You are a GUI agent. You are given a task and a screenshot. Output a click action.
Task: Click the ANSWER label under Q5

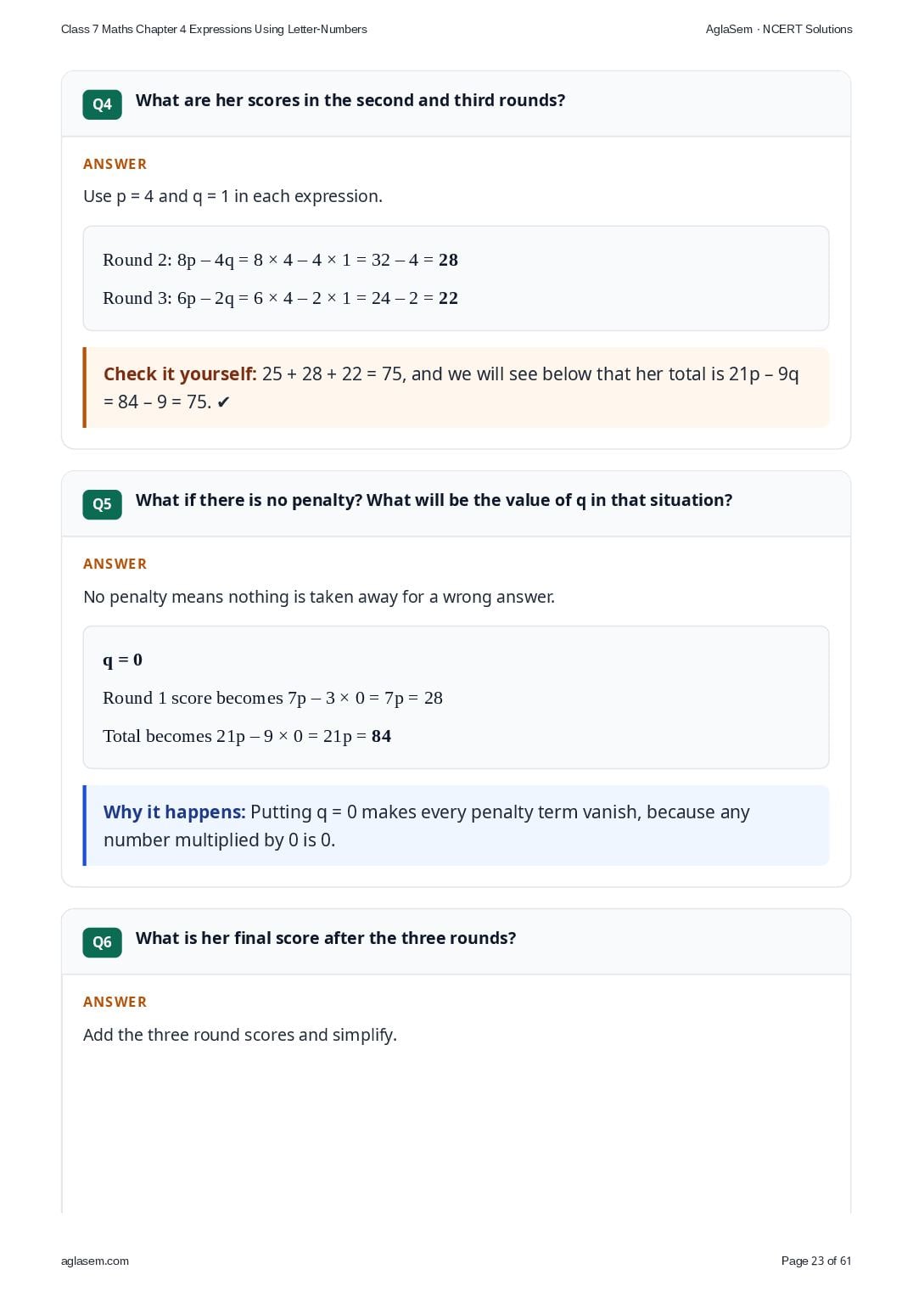coord(115,564)
